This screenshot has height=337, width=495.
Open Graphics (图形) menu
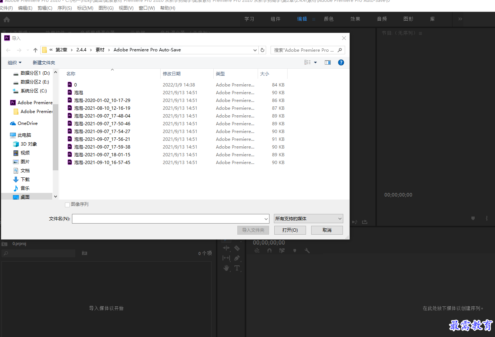coord(106,8)
